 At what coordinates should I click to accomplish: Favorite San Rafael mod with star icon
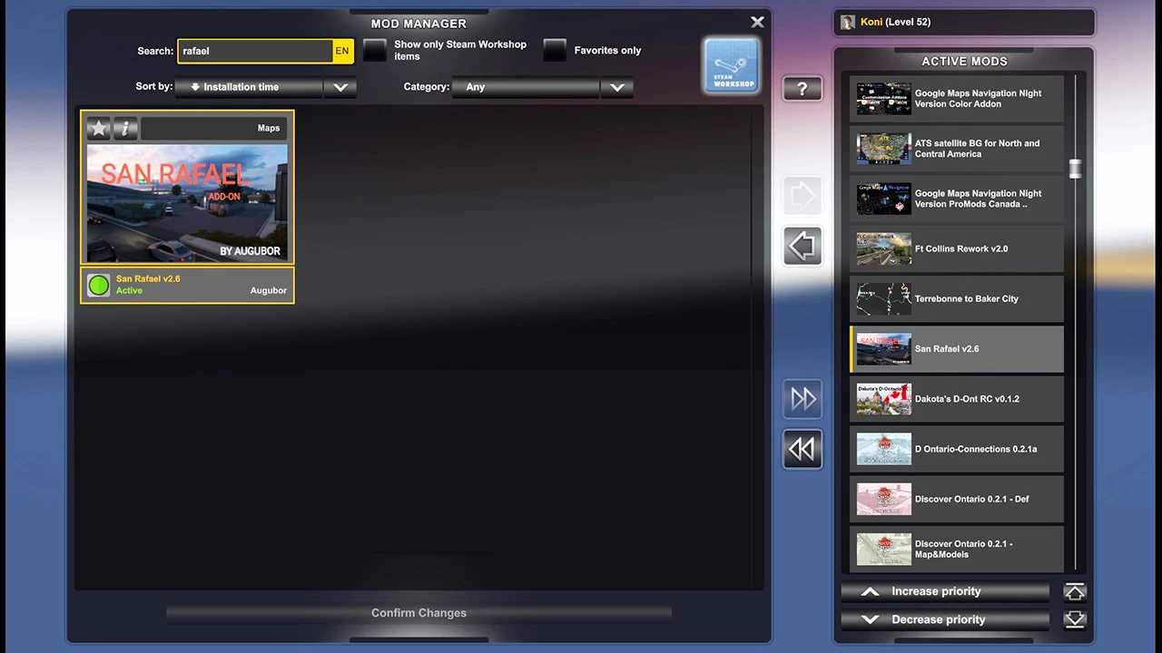(99, 129)
